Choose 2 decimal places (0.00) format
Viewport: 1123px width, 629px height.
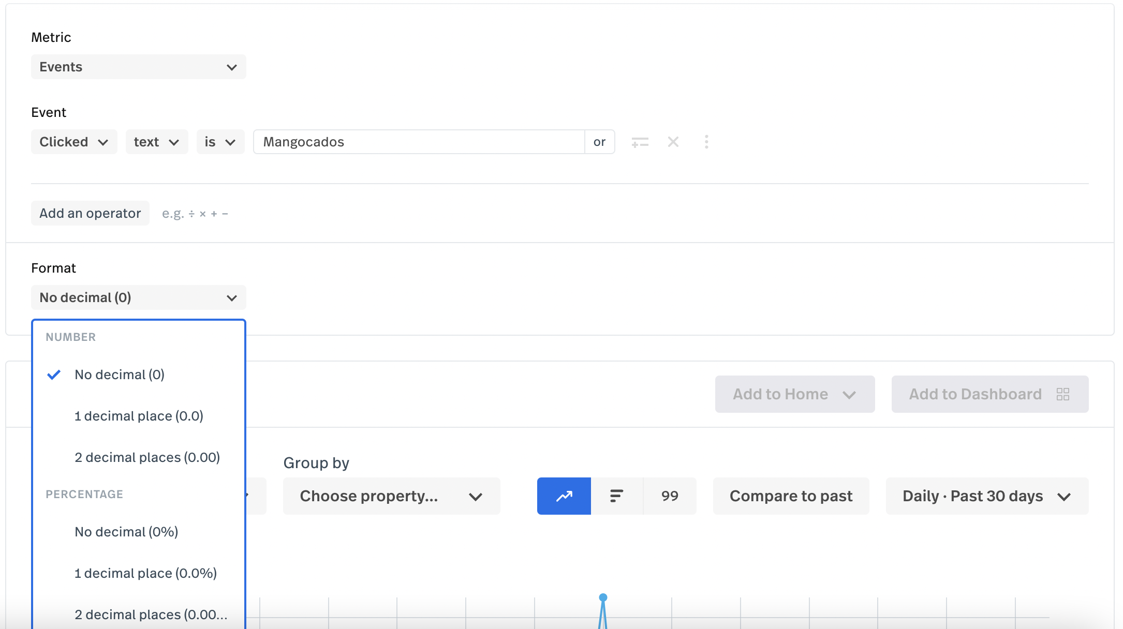[147, 457]
